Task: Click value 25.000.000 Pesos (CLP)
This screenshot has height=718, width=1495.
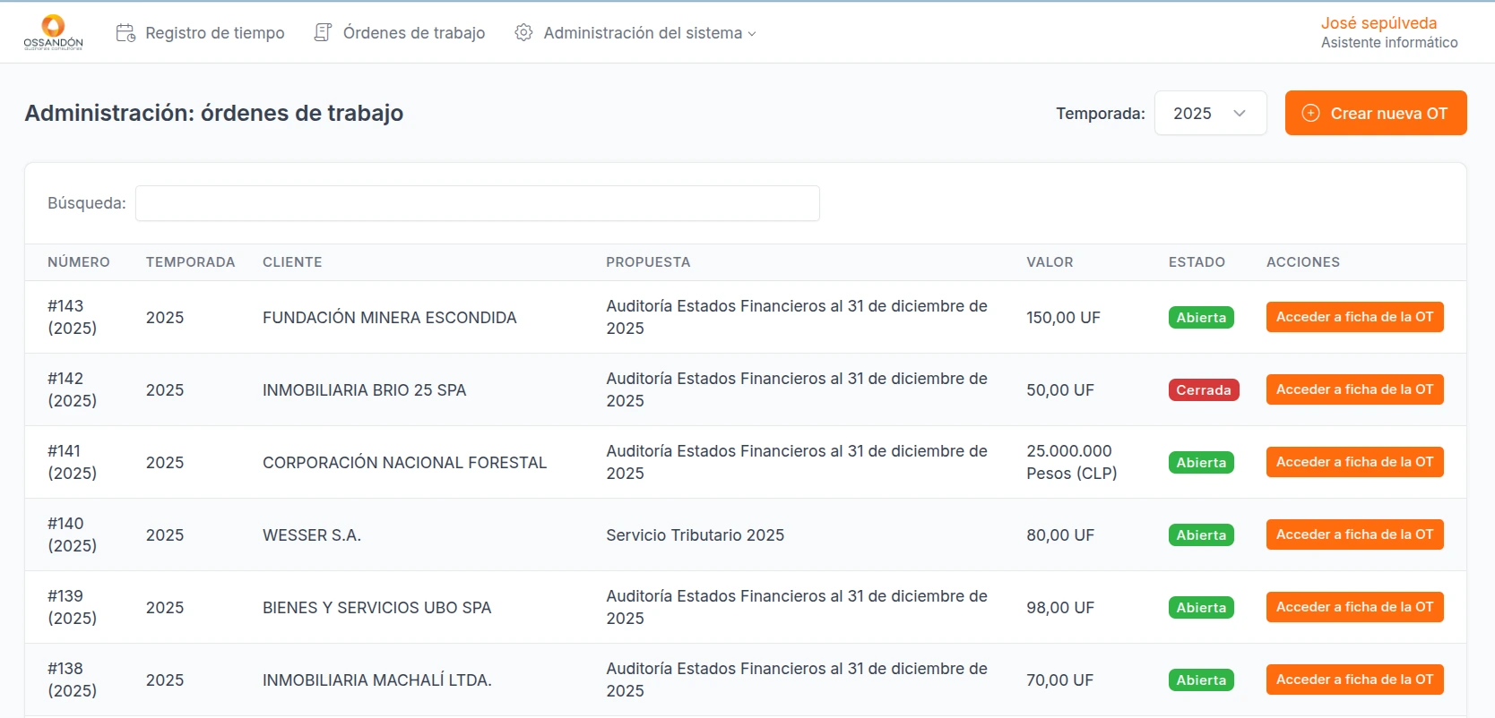Action: 1072,462
